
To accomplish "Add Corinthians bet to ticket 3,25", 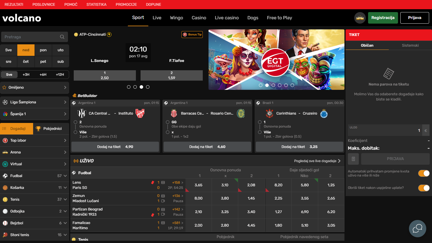I will click(300, 147).
